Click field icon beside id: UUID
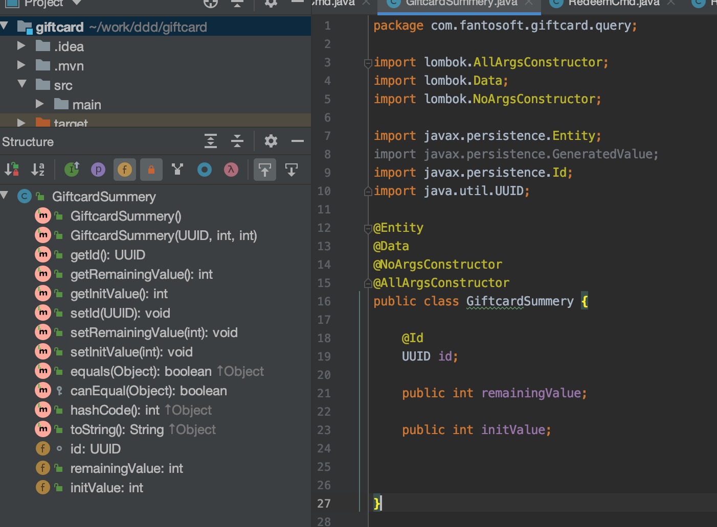Image resolution: width=717 pixels, height=527 pixels. tap(43, 449)
